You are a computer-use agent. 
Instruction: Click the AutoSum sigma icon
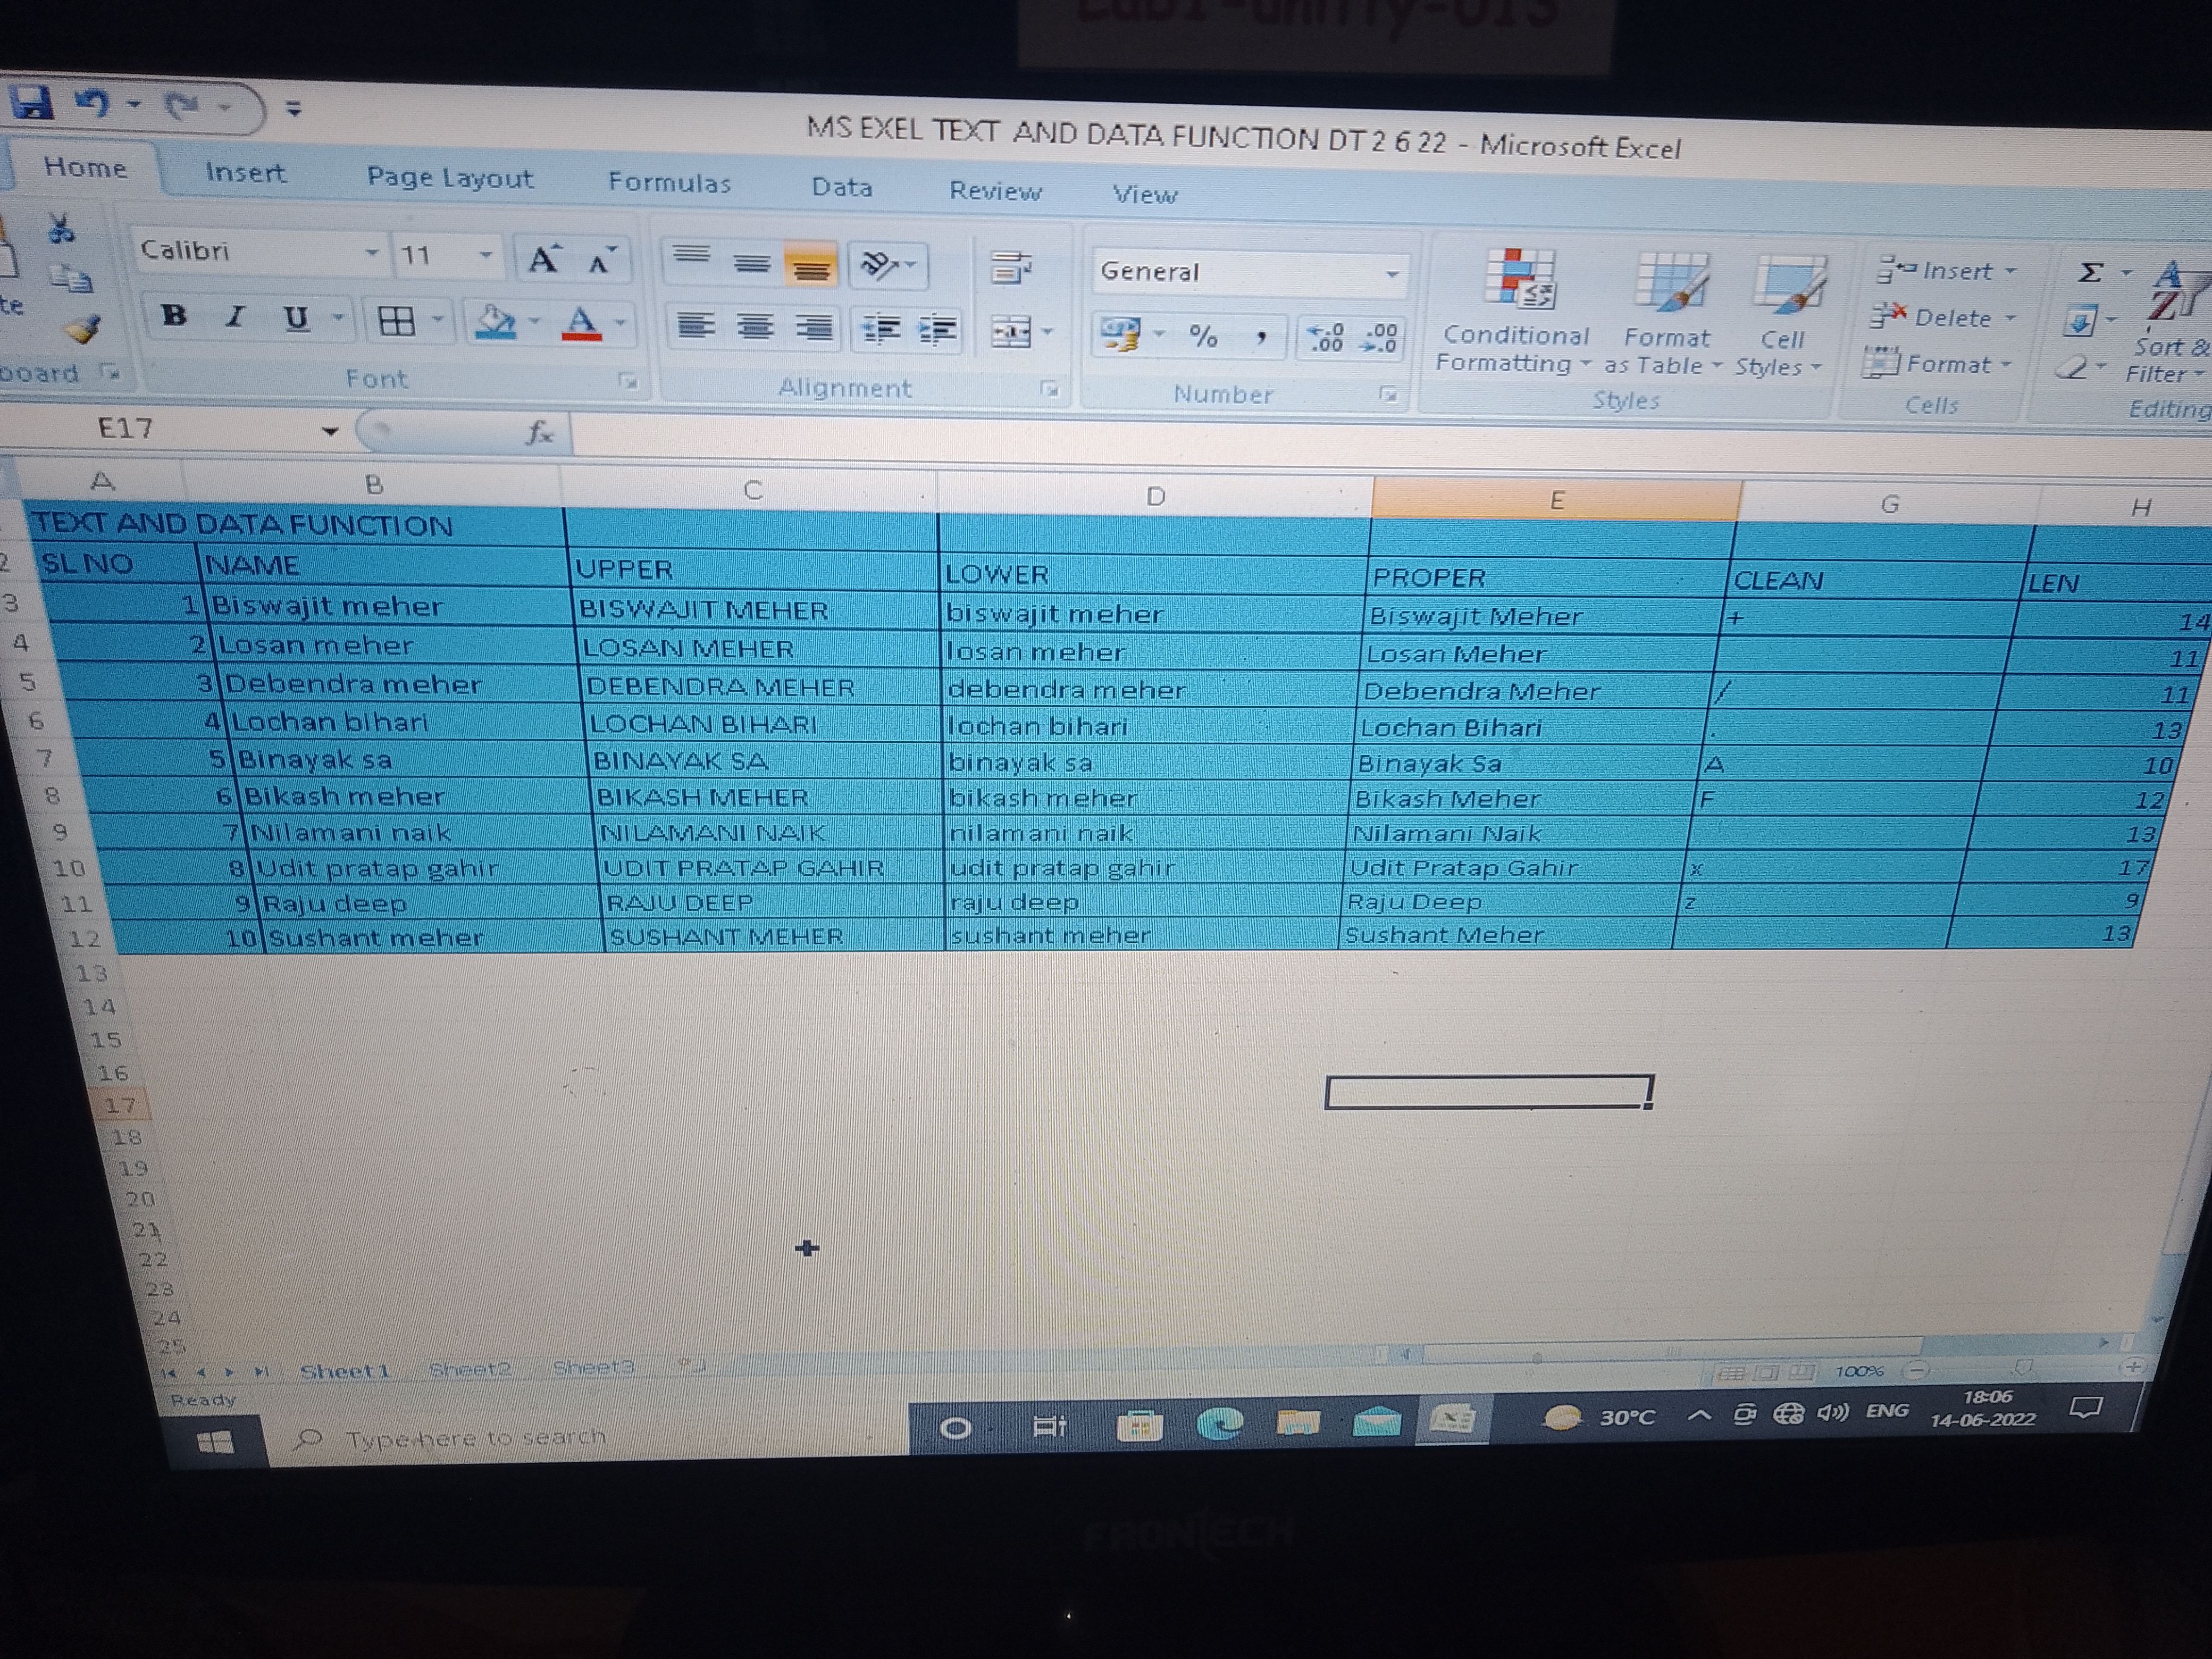(x=2090, y=272)
